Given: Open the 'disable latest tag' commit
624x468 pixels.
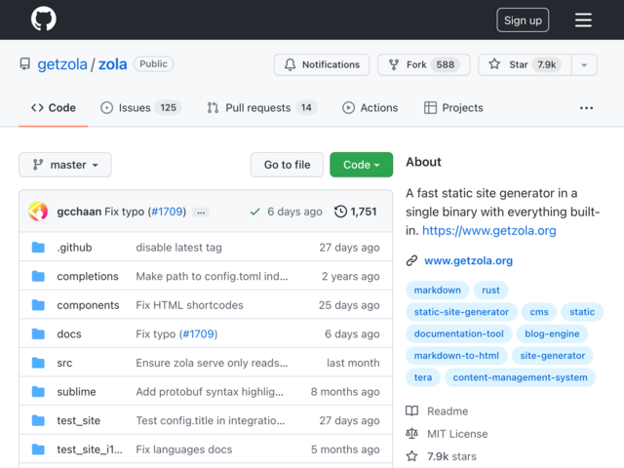Looking at the screenshot, I should point(178,247).
